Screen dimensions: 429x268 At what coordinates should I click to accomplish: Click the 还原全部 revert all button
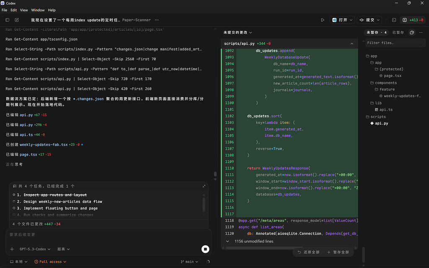[309, 252]
